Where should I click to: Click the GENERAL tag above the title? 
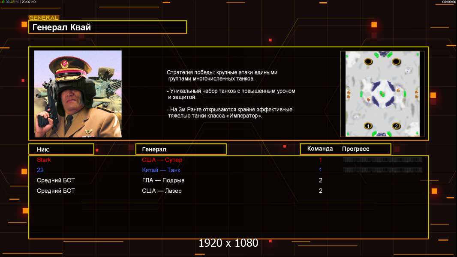[x=44, y=18]
